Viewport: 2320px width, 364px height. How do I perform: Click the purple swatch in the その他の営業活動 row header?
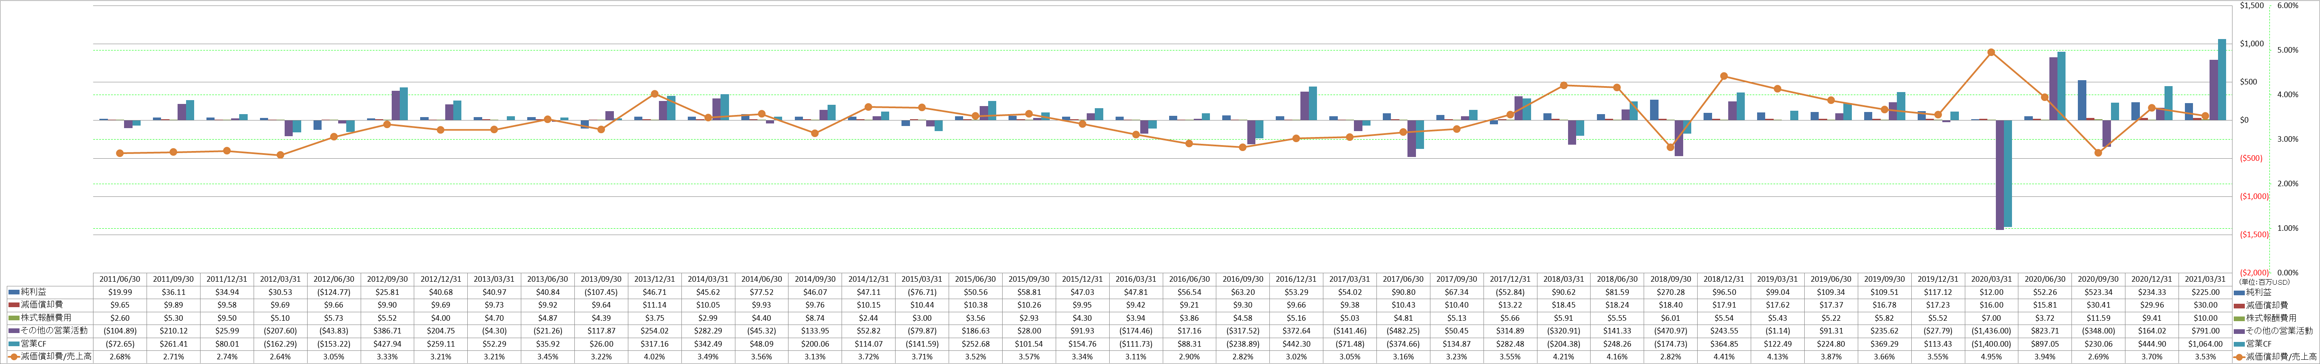[x=14, y=331]
